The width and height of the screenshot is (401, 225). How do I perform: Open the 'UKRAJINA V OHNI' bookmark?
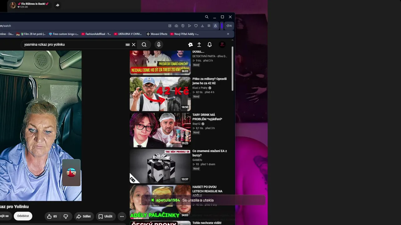click(x=128, y=34)
